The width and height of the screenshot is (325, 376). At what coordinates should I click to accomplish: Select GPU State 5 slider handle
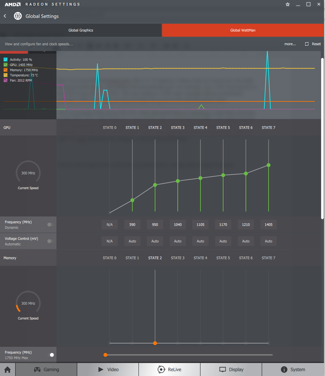pos(223,175)
